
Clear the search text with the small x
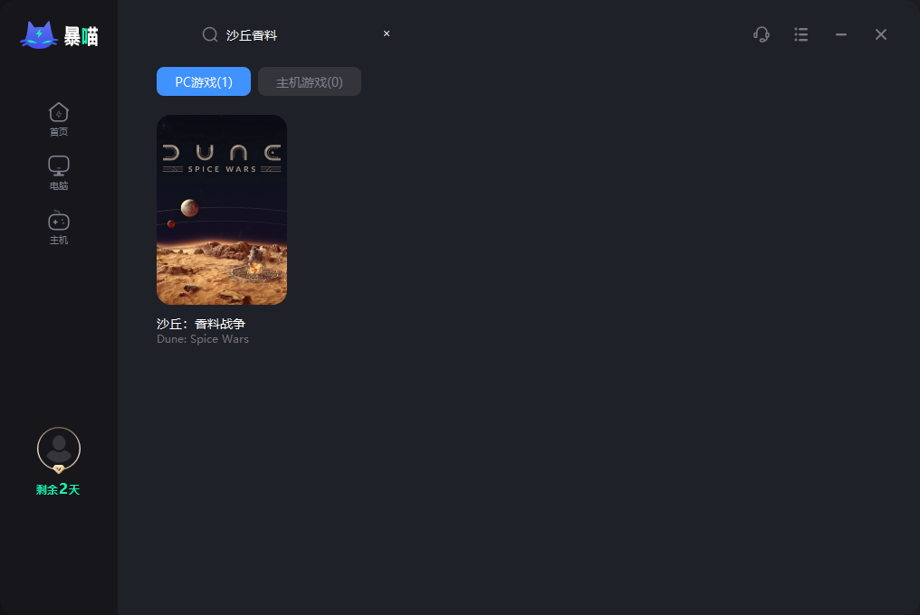click(387, 33)
